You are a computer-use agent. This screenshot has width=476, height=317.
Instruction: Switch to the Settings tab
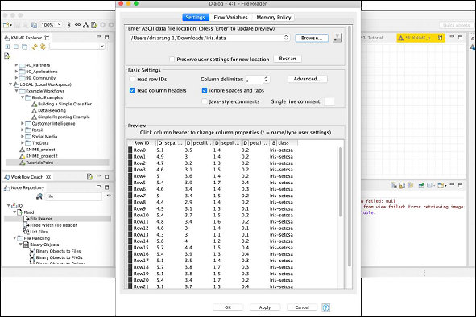click(196, 17)
